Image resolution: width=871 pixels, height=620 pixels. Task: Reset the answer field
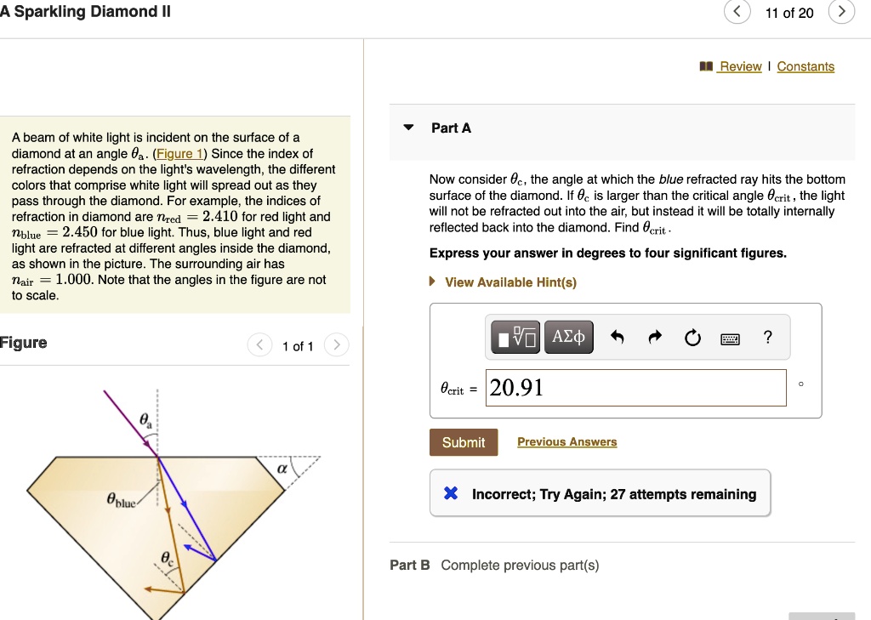692,337
